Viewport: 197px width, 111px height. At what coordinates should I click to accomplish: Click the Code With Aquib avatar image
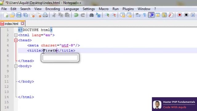157,105
